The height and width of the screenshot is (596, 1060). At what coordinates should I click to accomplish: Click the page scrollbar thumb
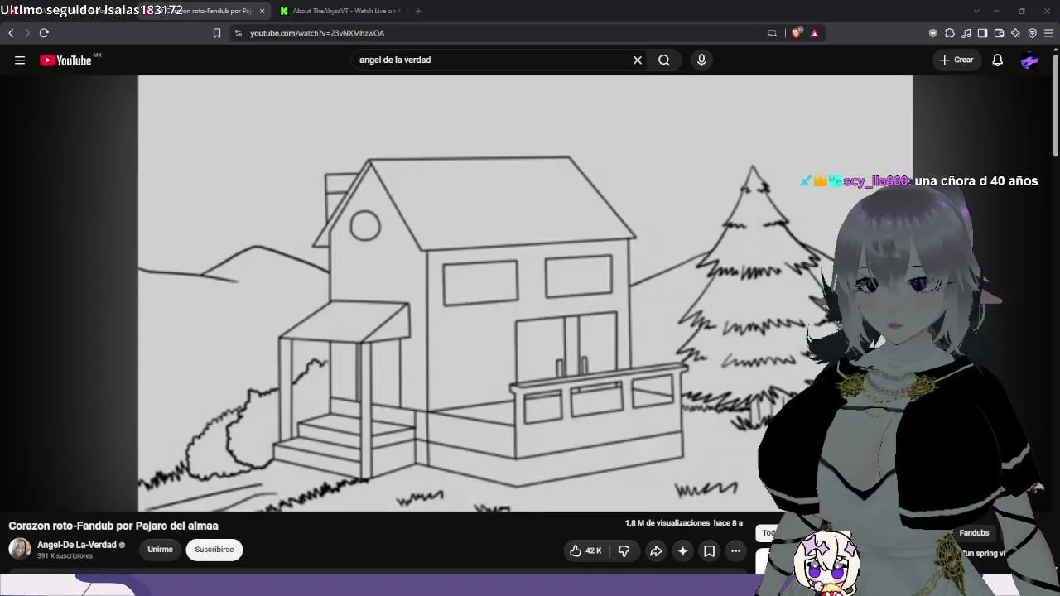click(1055, 103)
